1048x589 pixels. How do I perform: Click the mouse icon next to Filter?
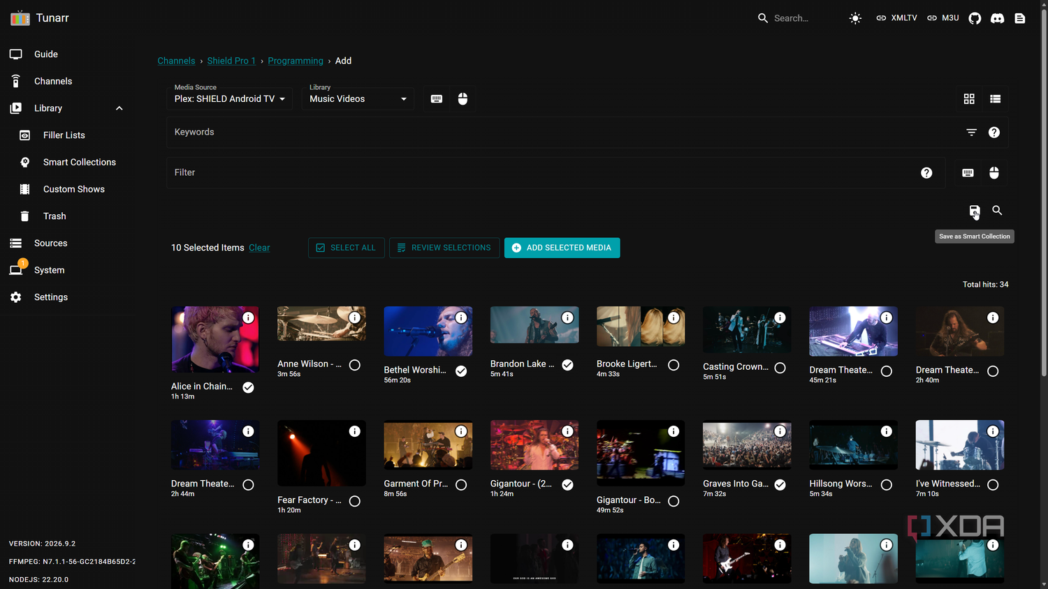click(x=994, y=173)
